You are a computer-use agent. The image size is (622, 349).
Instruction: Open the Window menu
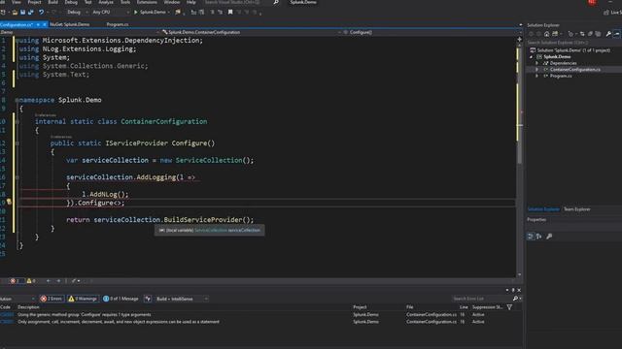[x=172, y=2]
